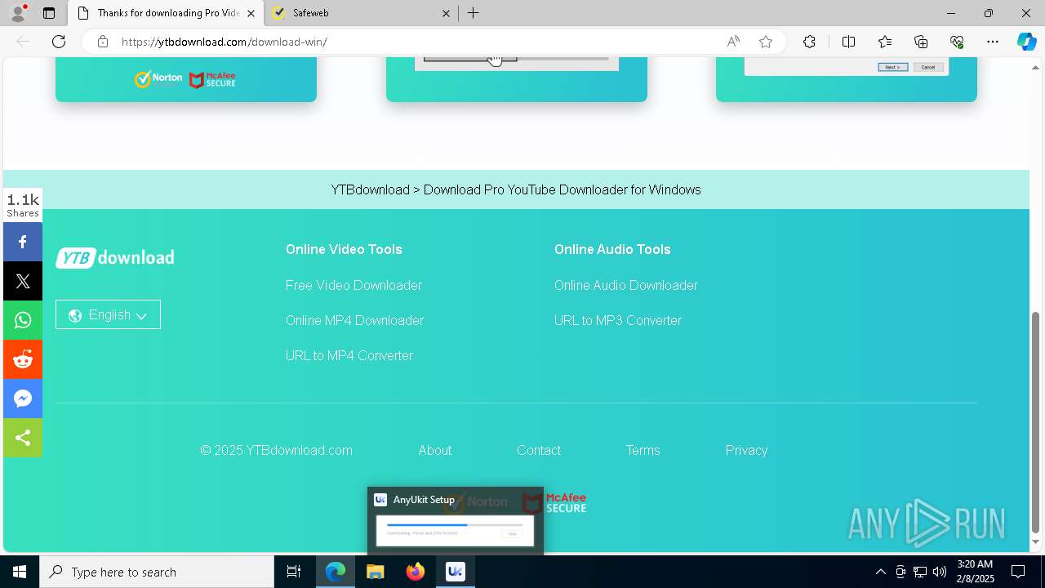Open the About footer link
This screenshot has height=588, width=1045.
pos(435,450)
